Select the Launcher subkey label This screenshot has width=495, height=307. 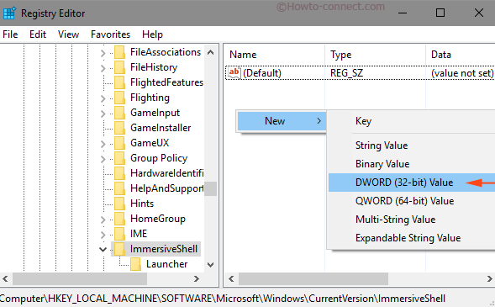pyautogui.click(x=167, y=264)
